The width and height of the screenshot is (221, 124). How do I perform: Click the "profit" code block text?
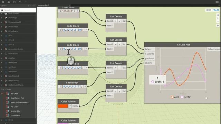tap(68, 11)
